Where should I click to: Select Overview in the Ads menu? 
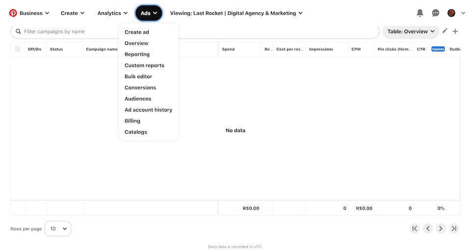point(136,43)
